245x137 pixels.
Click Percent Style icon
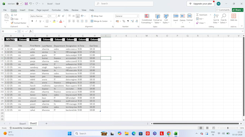pyautogui.click(x=124, y=21)
